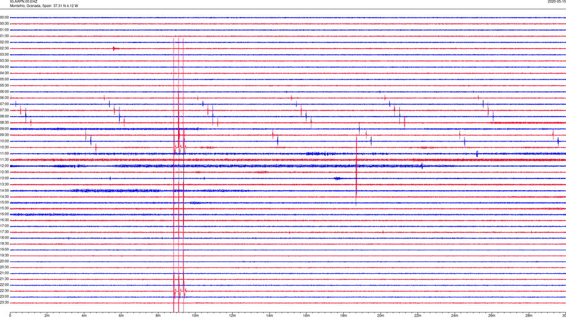Screen dimensions: 566x318
Task: Click the '09:00' trace time label
Action: point(4,129)
